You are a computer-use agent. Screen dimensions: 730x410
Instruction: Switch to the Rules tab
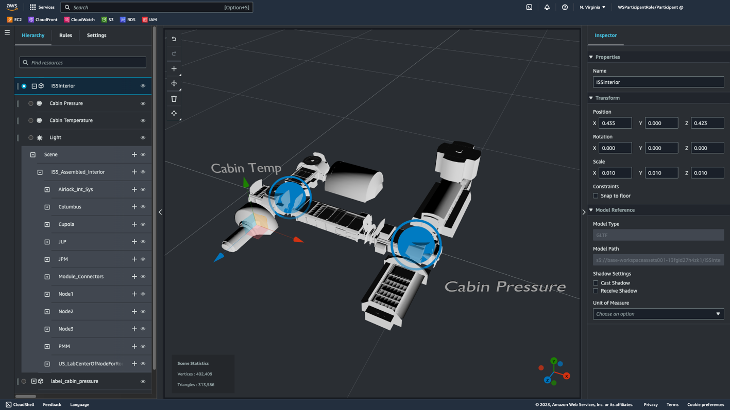65,35
